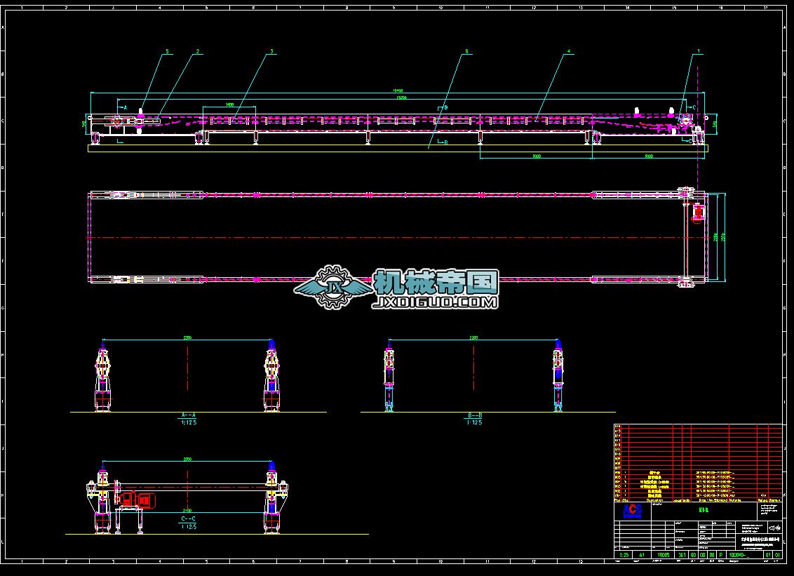Screen dimensions: 794x576
Task: Select balloon number 4 callout
Action: [569, 51]
